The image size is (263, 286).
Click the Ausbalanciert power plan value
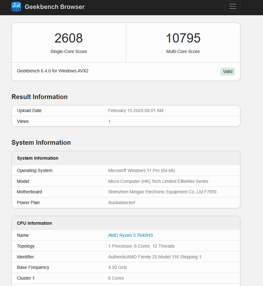(x=121, y=203)
